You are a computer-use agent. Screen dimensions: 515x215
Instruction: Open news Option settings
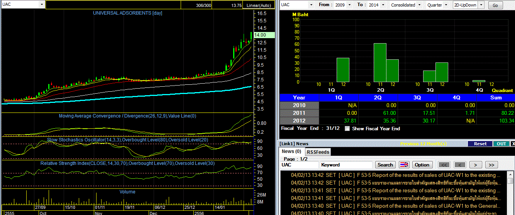(422, 165)
